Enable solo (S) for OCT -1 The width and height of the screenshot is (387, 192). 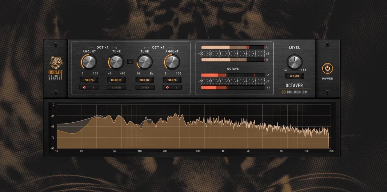pyautogui.click(x=93, y=88)
